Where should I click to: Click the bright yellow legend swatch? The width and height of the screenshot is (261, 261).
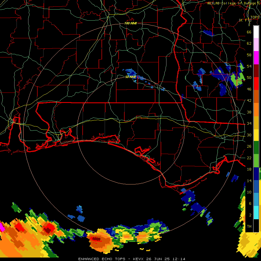click(256, 135)
